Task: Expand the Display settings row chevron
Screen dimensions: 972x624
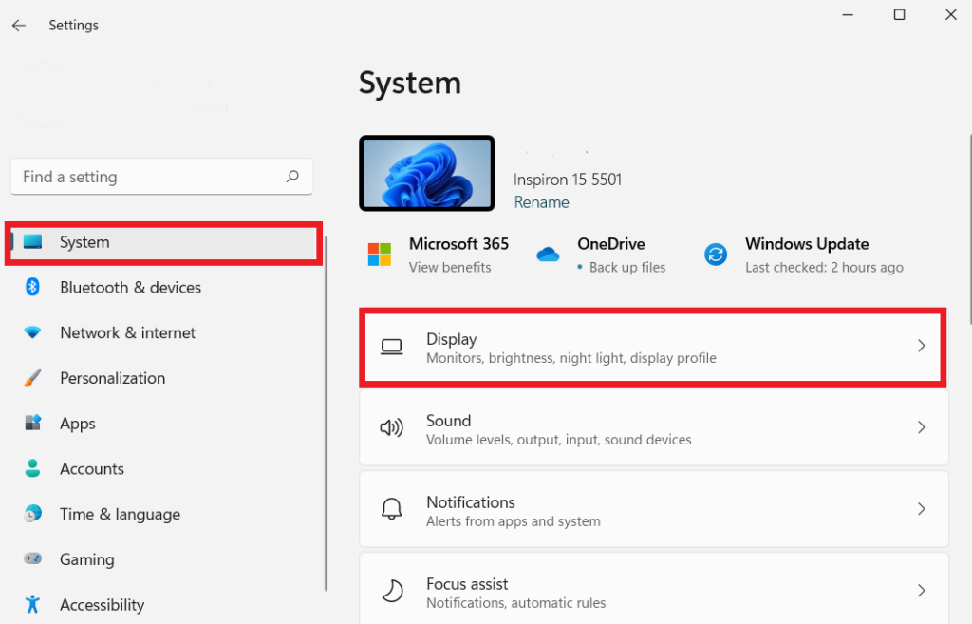Action: pos(921,346)
